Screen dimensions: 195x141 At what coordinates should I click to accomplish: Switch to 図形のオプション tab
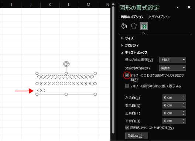(x=132, y=17)
